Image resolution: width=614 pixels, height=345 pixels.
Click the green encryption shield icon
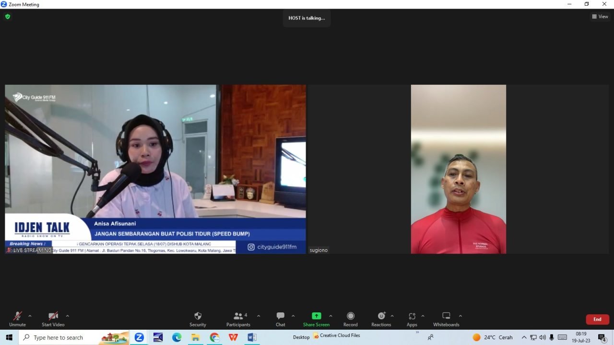coord(8,17)
